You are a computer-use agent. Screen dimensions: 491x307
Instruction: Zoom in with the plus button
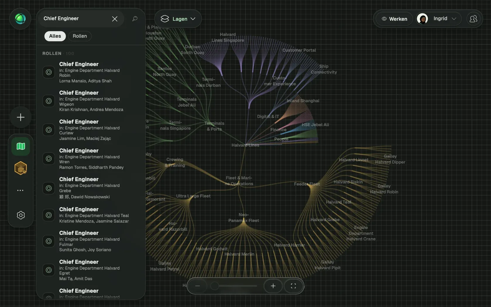(273, 286)
